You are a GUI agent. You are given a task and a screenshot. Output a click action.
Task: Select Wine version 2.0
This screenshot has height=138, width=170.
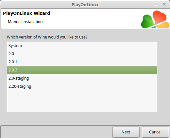coord(82,54)
